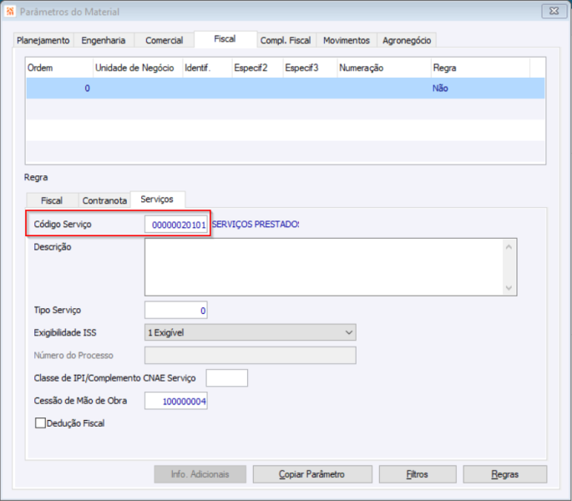Click the Número do Processo field
The image size is (572, 501).
point(251,356)
